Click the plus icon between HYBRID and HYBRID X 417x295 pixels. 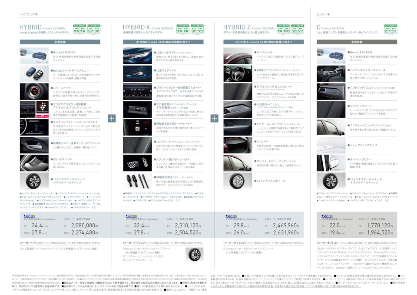(112, 118)
